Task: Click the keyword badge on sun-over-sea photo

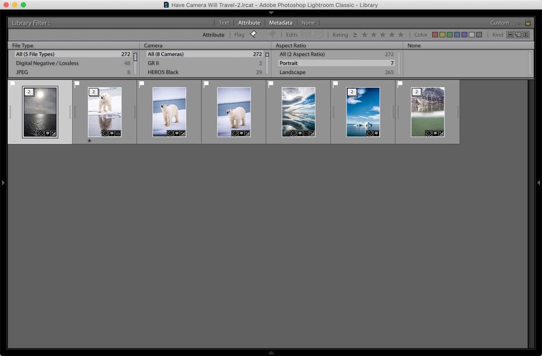Action: [x=41, y=133]
